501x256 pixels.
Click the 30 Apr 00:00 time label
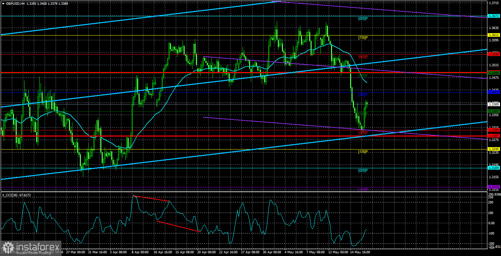click(273, 253)
